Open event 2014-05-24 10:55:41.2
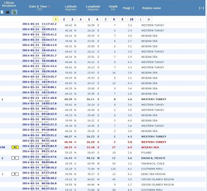Image resolution: width=207 pixels, height=191 pixels. point(39,35)
